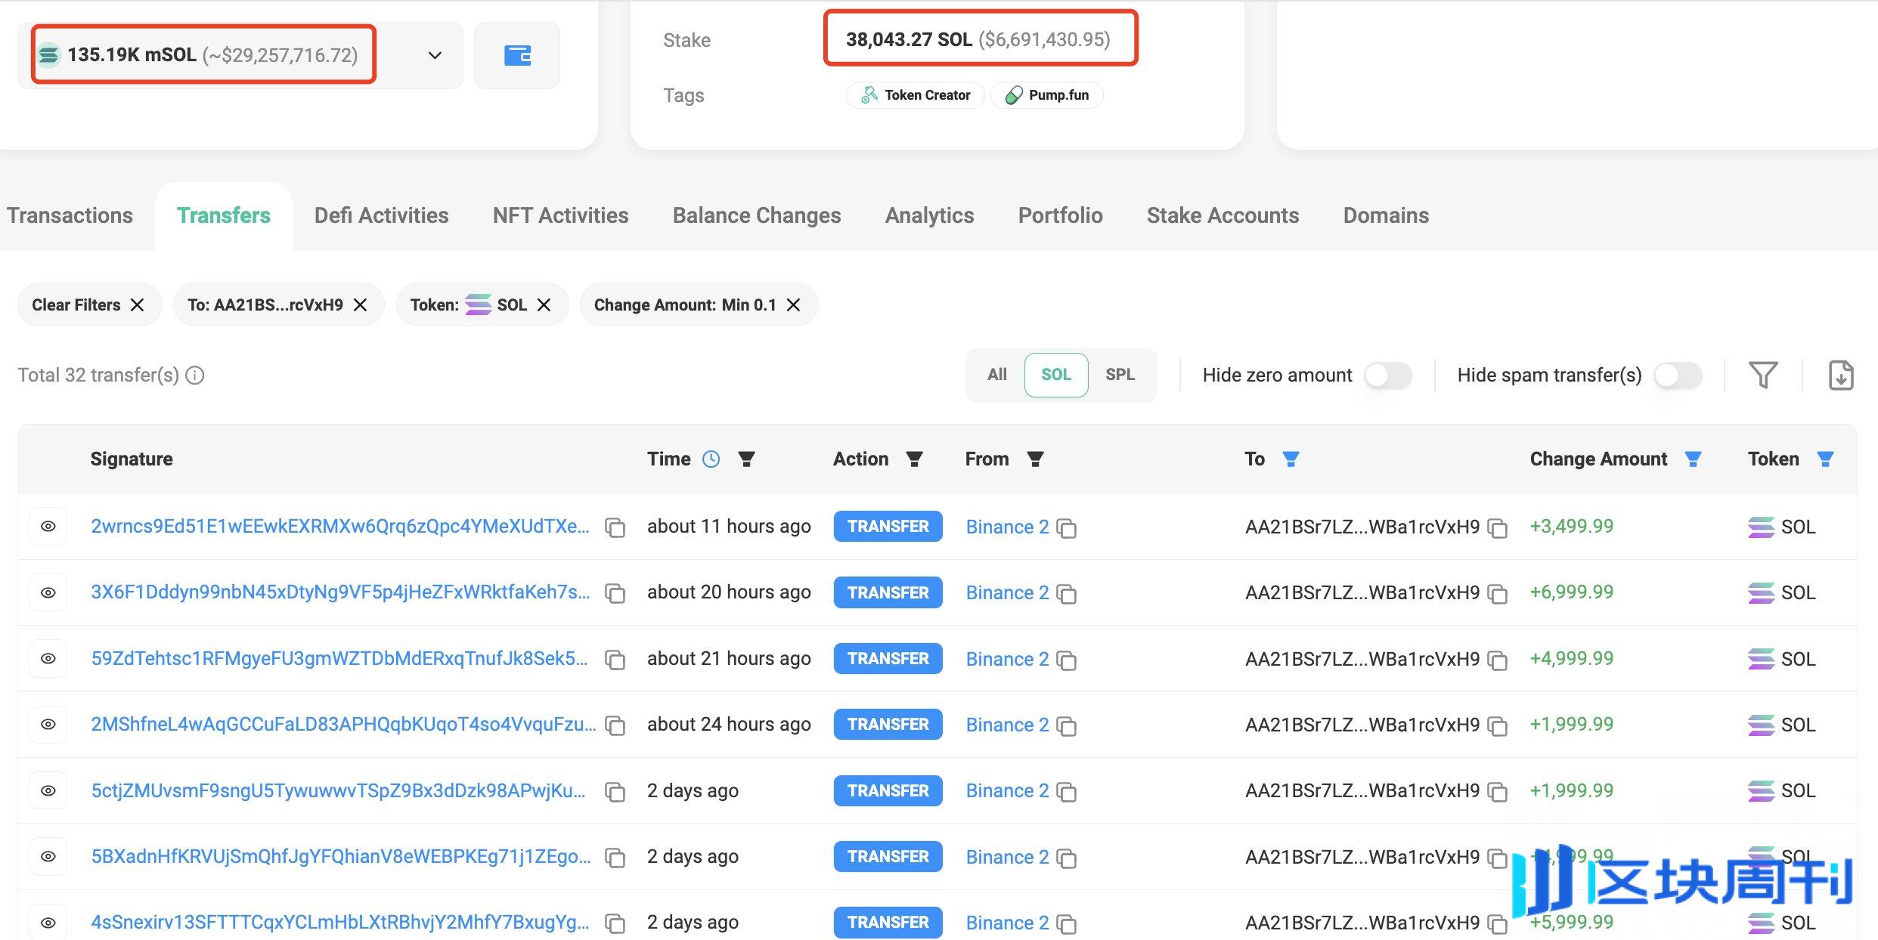
Task: Click the Token Creator tag
Action: pyautogui.click(x=916, y=95)
